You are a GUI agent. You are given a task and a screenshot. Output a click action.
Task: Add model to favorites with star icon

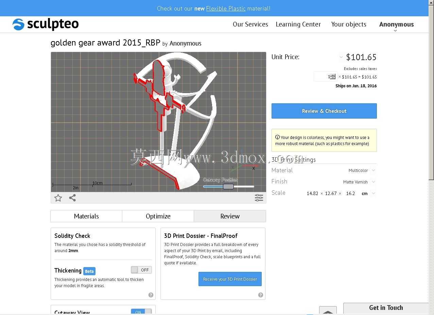tap(58, 198)
